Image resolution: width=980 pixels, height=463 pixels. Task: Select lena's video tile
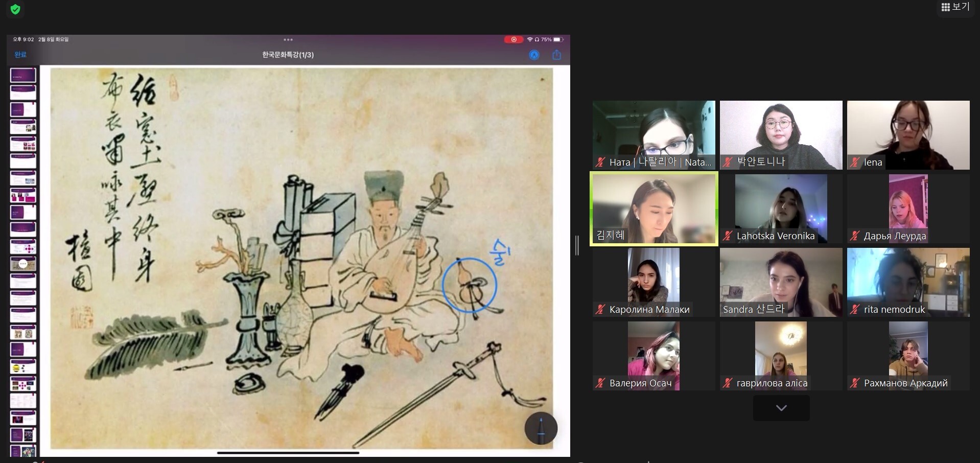[x=908, y=135]
